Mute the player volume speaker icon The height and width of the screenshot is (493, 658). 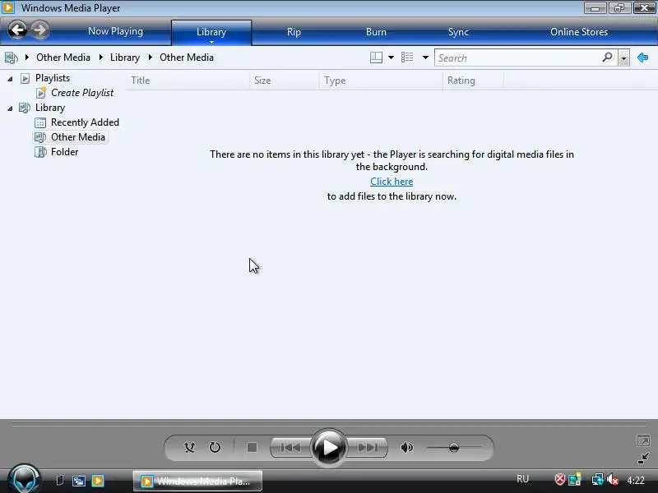406,448
